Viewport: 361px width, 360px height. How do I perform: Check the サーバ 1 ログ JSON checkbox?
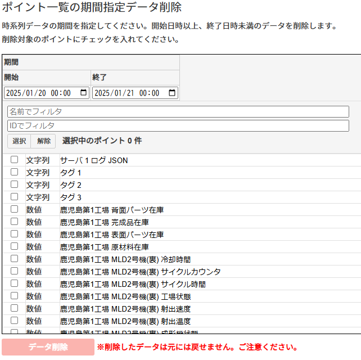[14, 160]
